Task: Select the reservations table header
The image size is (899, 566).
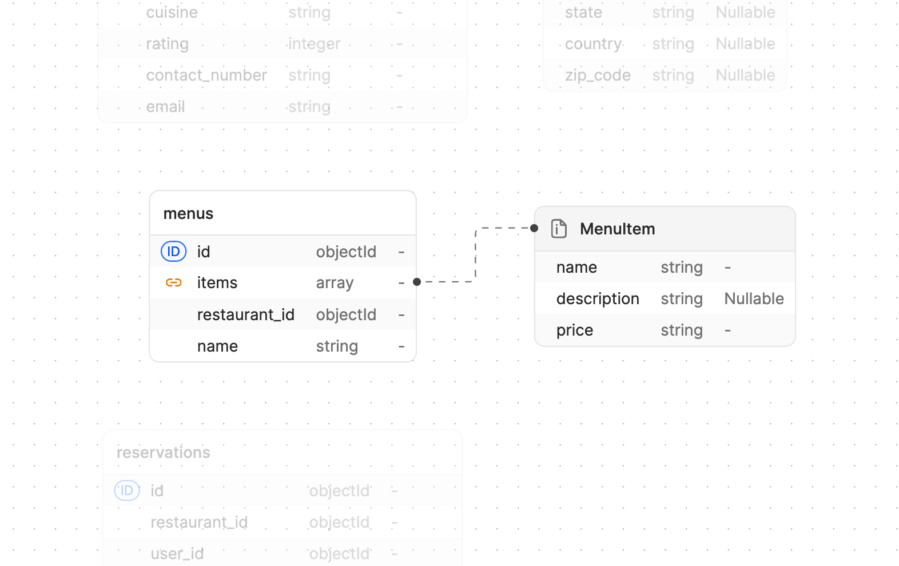Action: (x=283, y=452)
